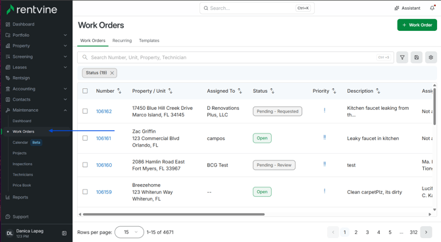441x242 pixels.
Task: Go to next page arrow
Action: [426, 232]
